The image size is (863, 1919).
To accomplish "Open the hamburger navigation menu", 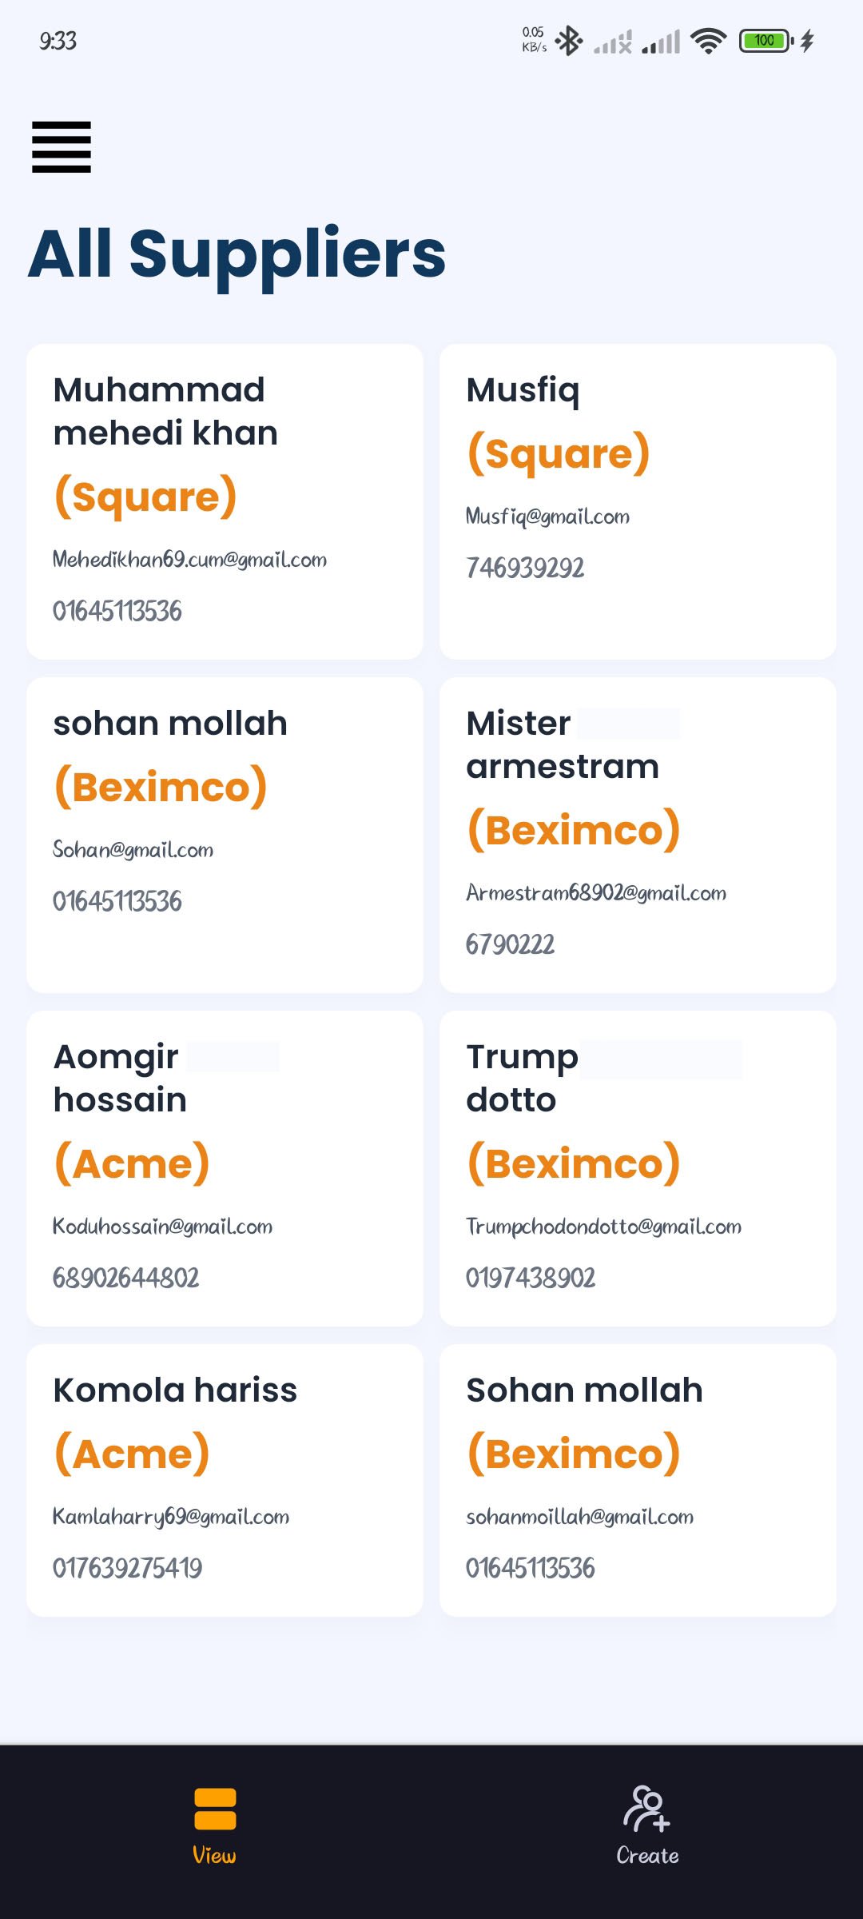I will [x=62, y=147].
